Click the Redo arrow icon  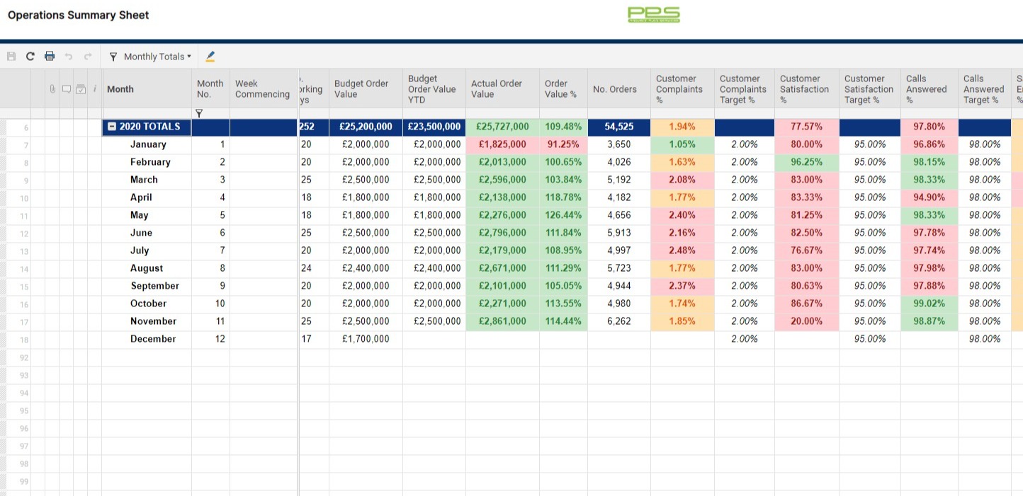tap(88, 57)
